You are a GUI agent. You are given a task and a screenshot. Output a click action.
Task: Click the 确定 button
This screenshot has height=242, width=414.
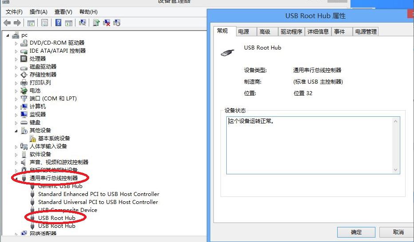coord(356,232)
